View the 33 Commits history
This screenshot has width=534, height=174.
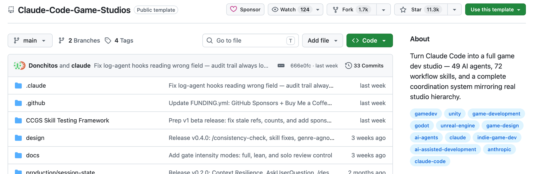point(365,66)
